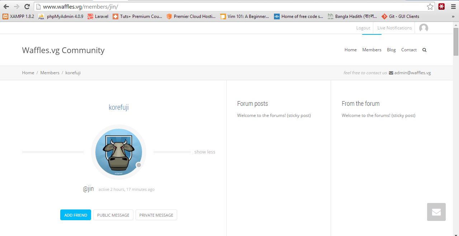Click the browser reload icon
This screenshot has width=459, height=236.
(x=27, y=6)
